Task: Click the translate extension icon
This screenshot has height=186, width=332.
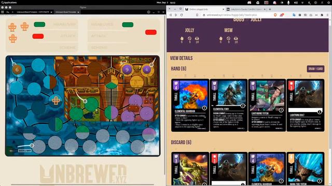Action: [294, 15]
